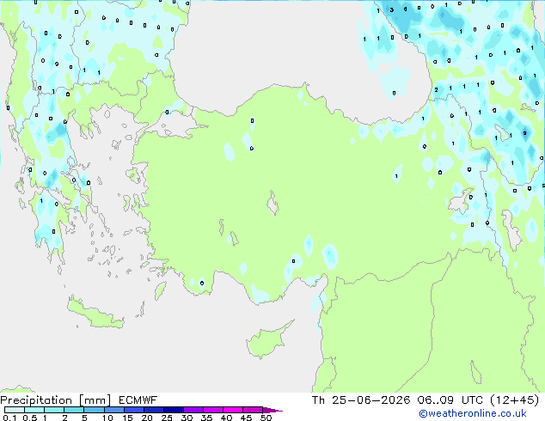545x421 pixels.
Task: Pick the 1–2 mm legend color swatch
Action: click(x=54, y=410)
